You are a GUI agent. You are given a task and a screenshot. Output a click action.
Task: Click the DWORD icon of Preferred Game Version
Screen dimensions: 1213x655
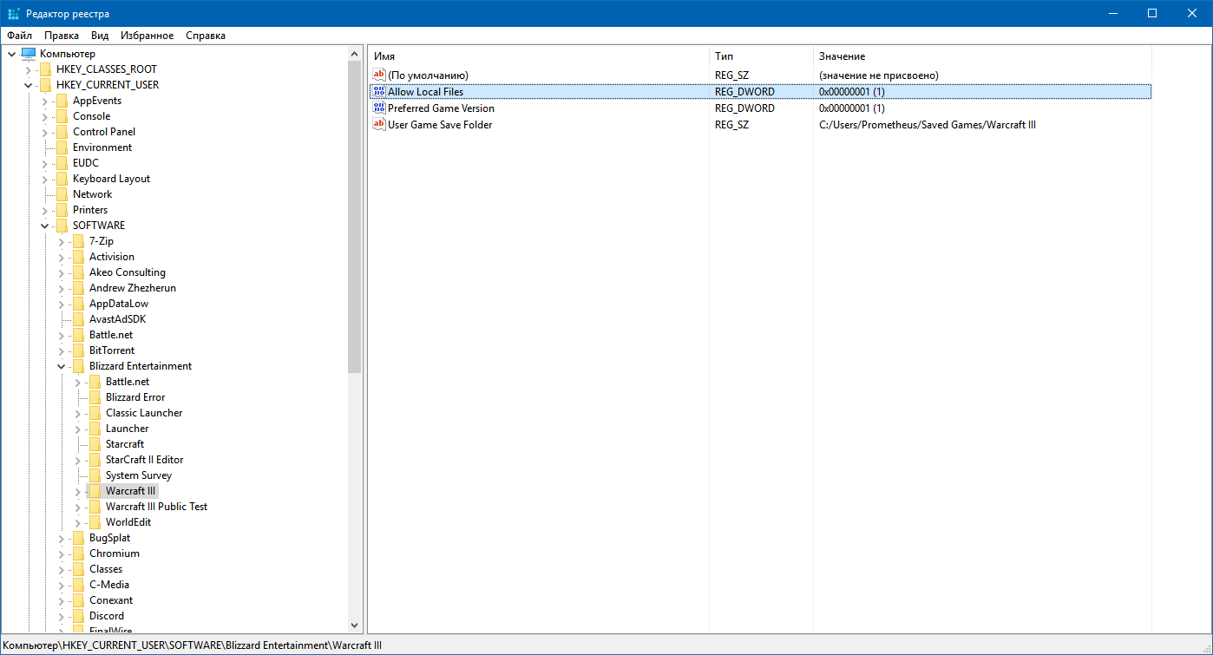pos(378,108)
